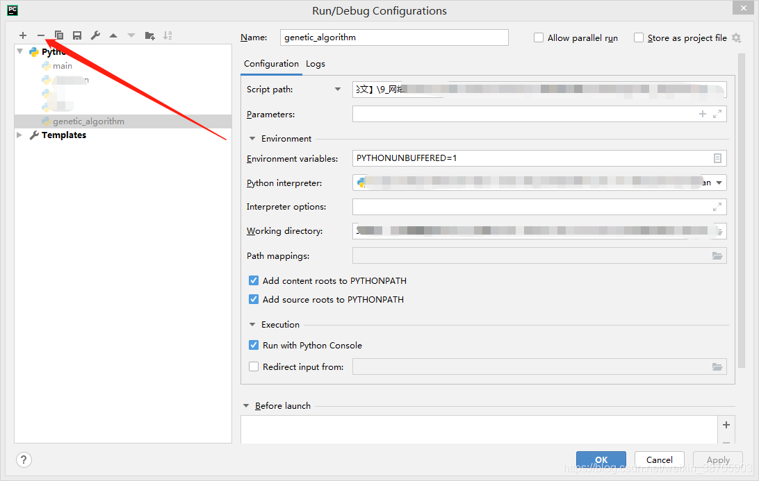Collapse the Execution section
759x481 pixels.
click(x=252, y=324)
